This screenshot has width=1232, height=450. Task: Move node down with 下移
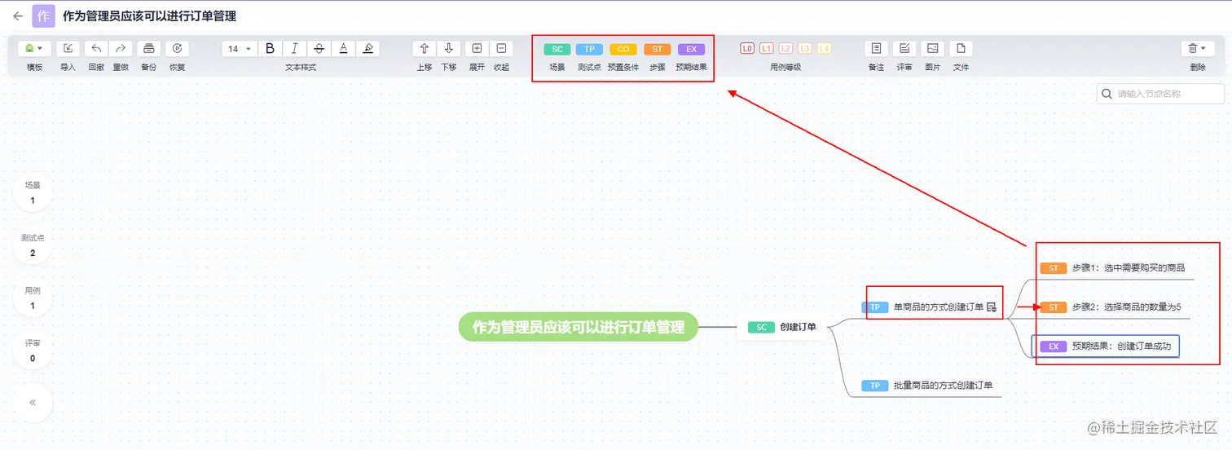tap(448, 49)
